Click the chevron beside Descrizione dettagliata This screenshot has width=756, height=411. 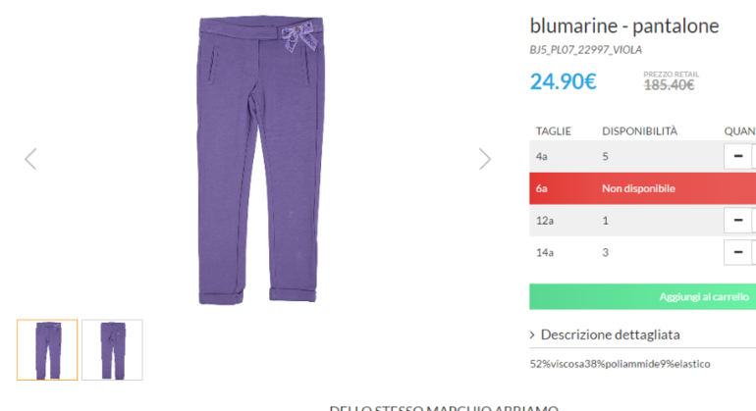click(x=532, y=334)
